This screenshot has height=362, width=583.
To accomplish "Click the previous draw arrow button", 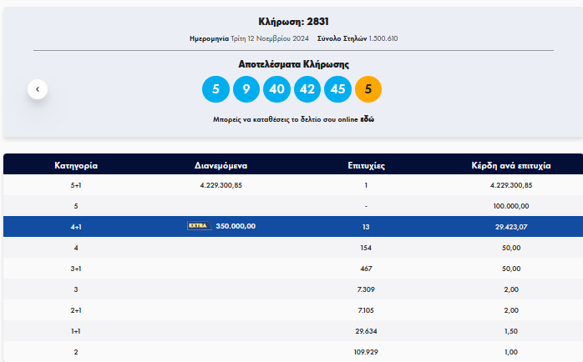I will pyautogui.click(x=38, y=89).
